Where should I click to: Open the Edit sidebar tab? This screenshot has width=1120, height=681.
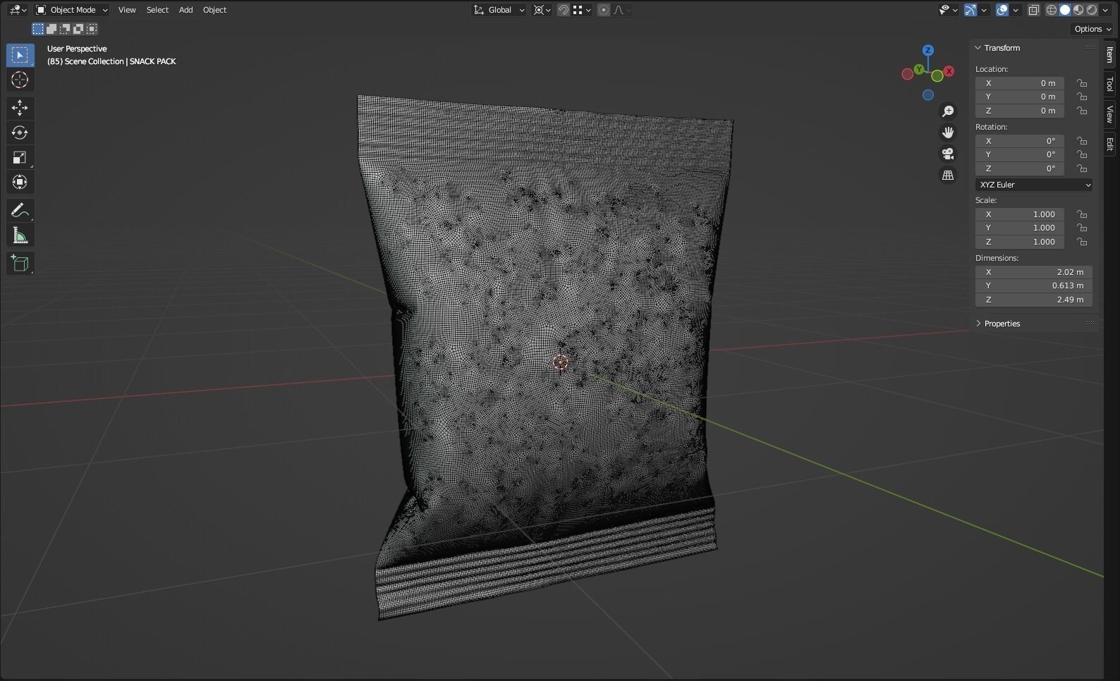coord(1110,144)
